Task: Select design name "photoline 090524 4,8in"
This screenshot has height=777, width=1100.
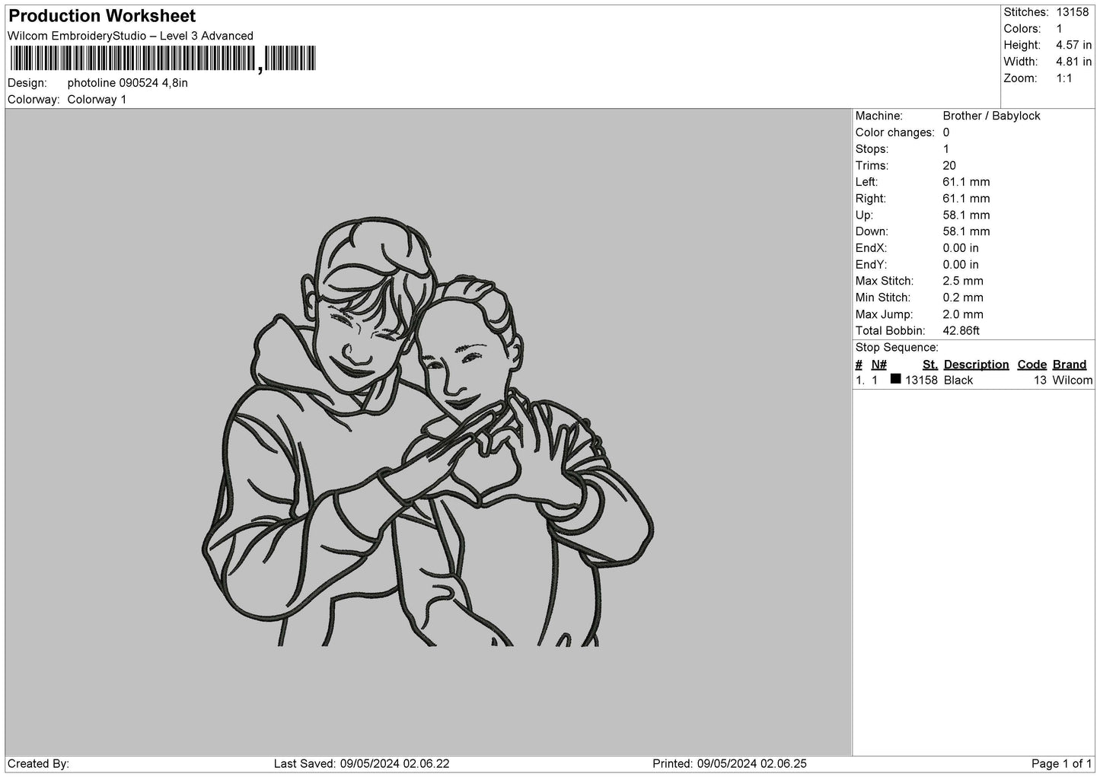Action: pyautogui.click(x=127, y=83)
